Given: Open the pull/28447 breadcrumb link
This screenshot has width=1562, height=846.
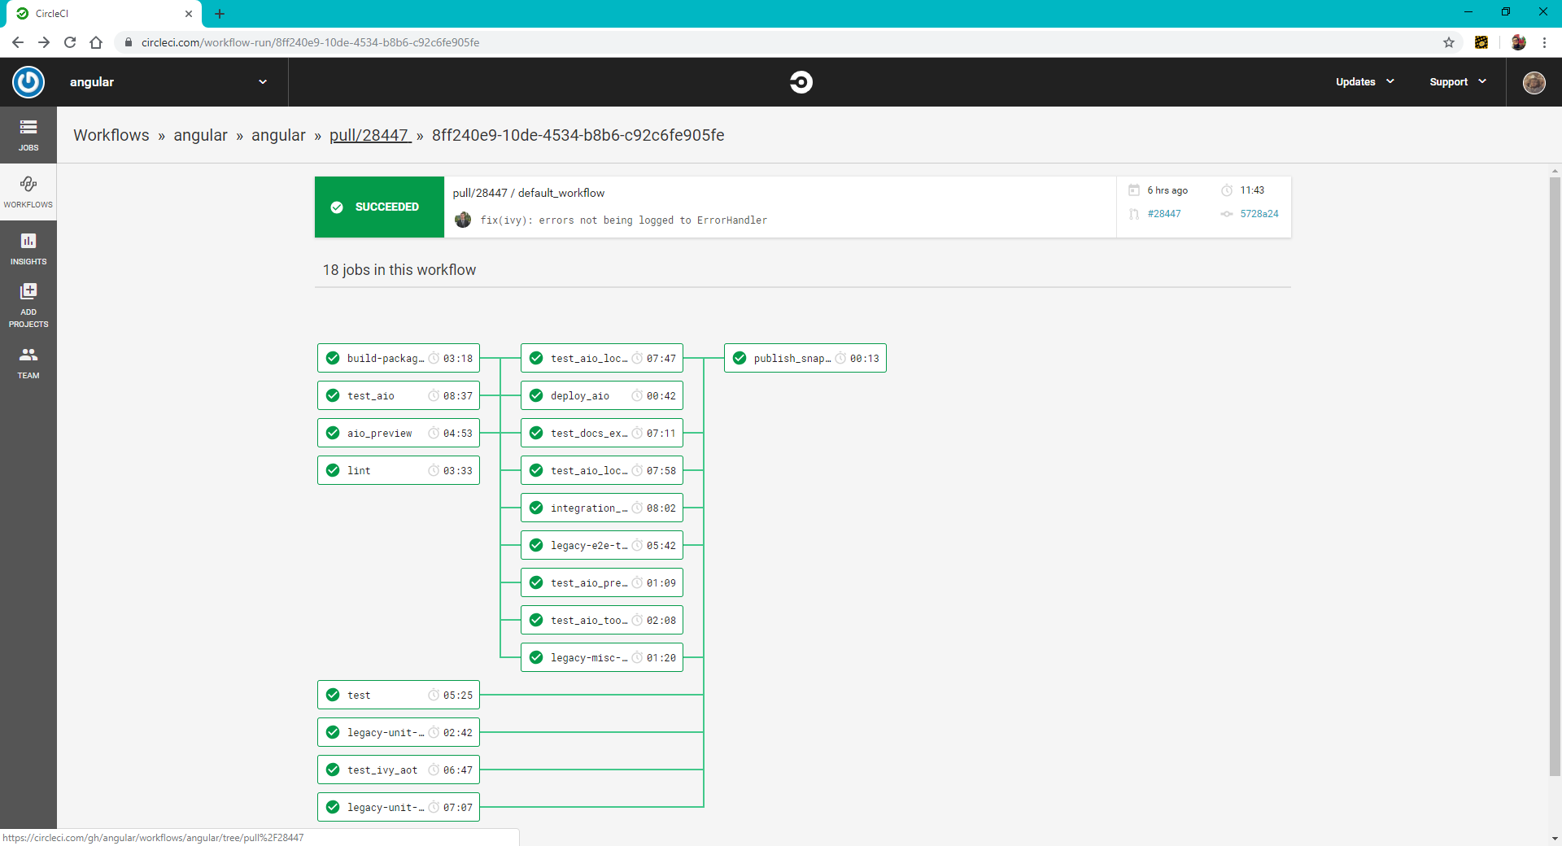Looking at the screenshot, I should pos(369,135).
